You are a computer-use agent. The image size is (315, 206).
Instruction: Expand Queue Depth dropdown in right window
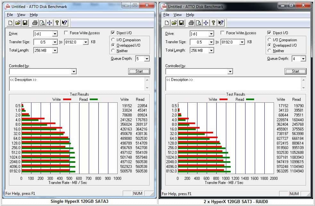[303, 59]
